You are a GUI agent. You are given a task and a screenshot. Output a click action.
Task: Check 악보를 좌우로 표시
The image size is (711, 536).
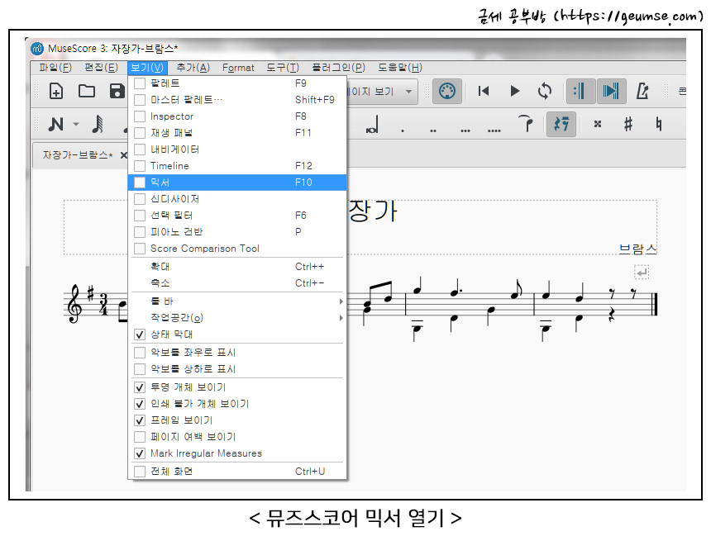pos(140,353)
